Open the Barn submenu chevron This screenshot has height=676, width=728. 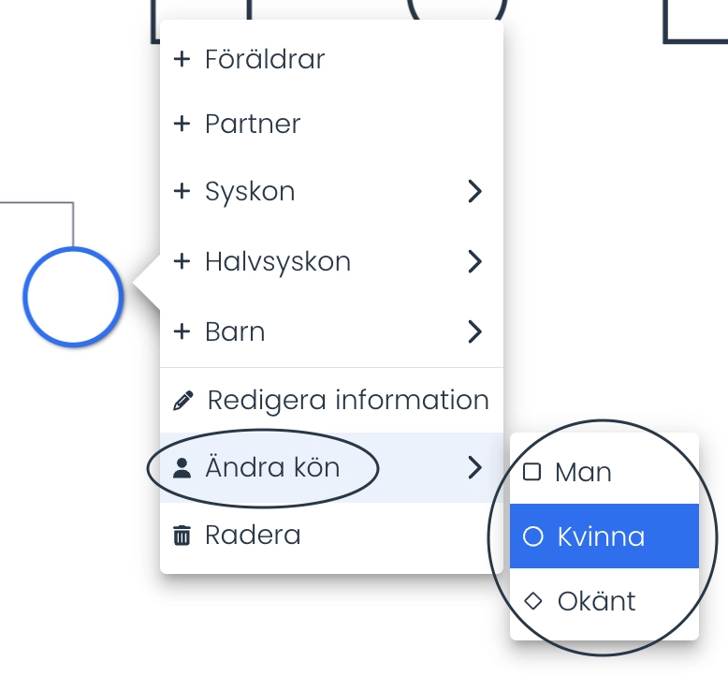pyautogui.click(x=474, y=331)
